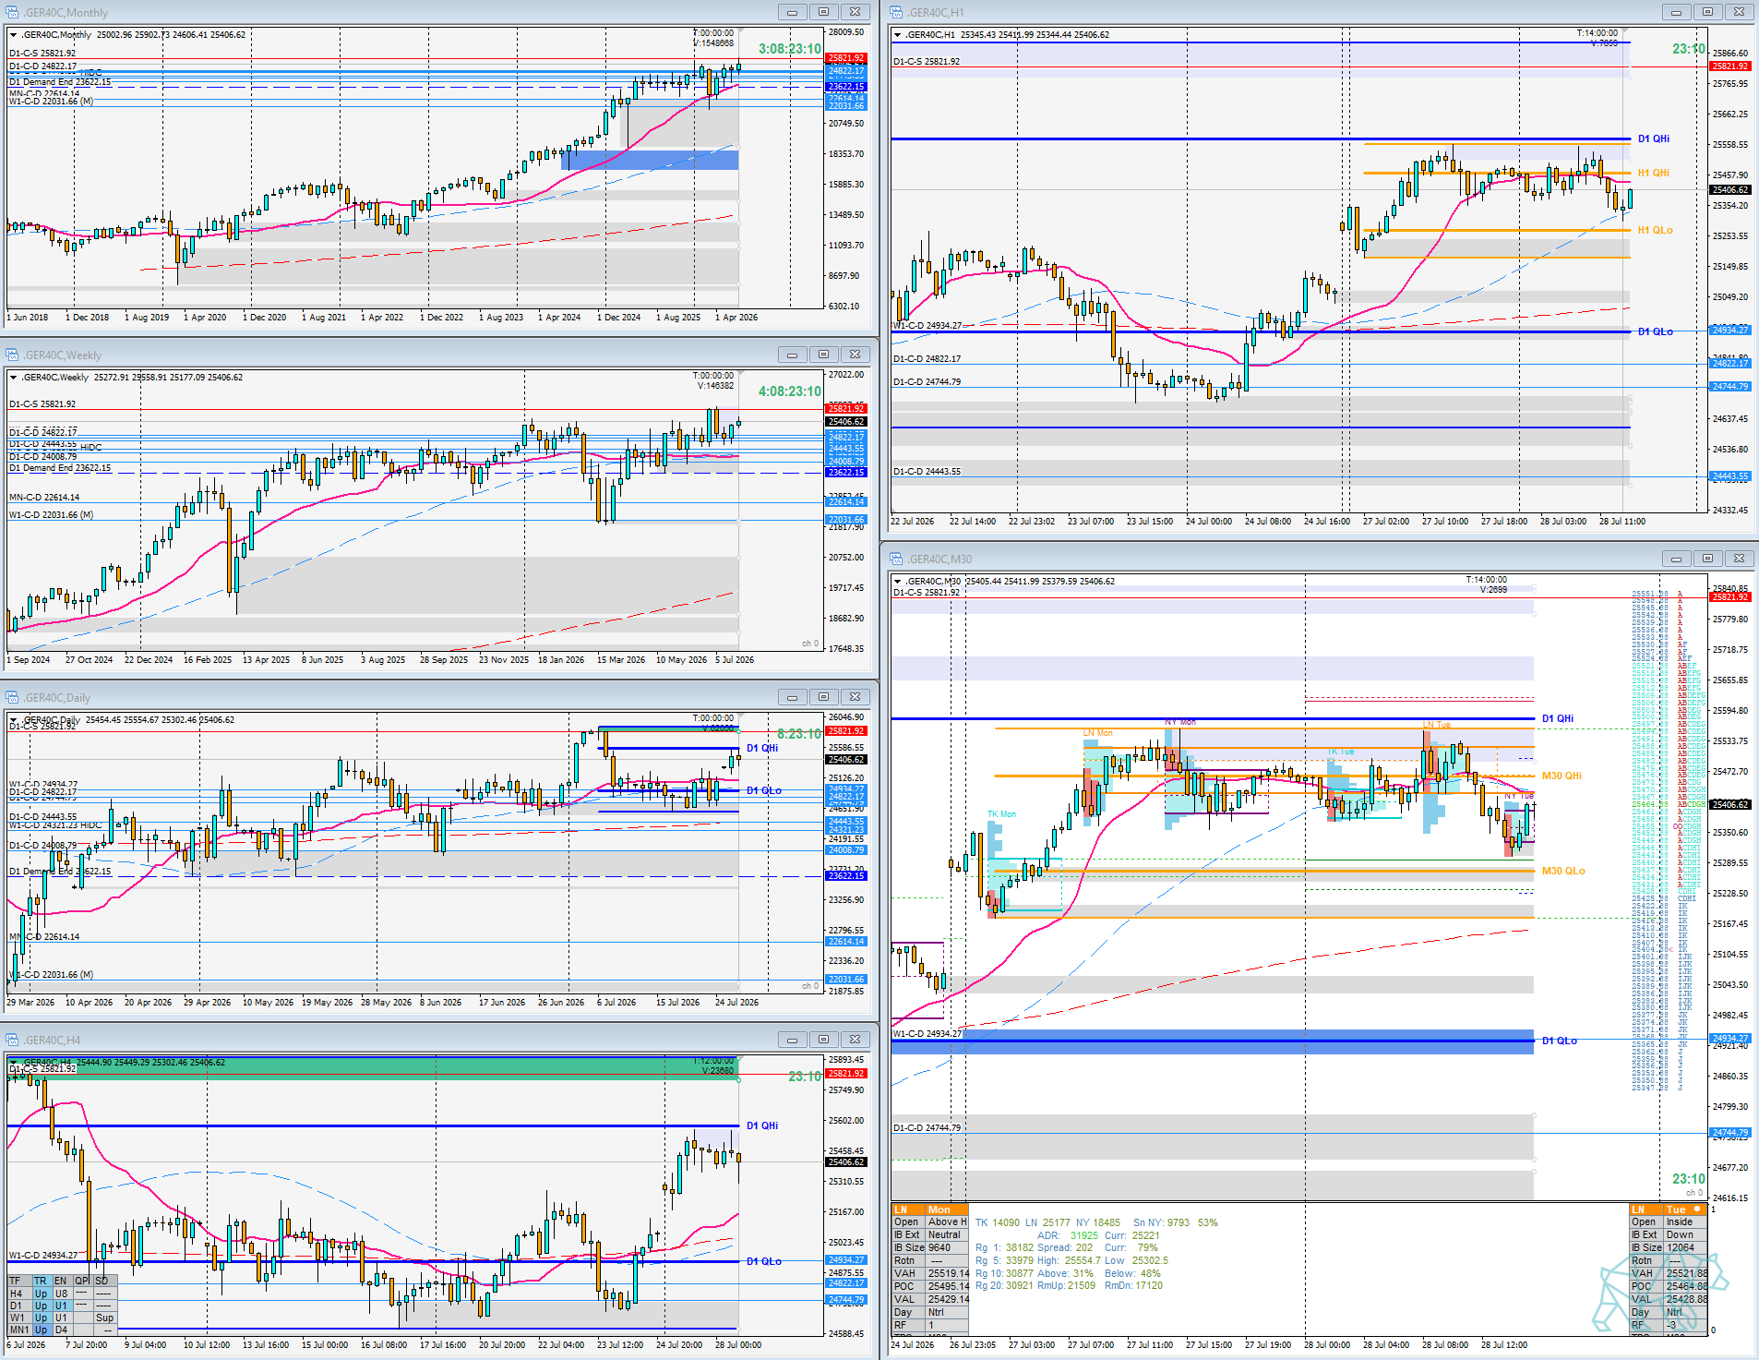Viewport: 1759px width, 1360px height.
Task: Click the 'D1 QHi' label in H4 chart
Action: click(762, 1125)
